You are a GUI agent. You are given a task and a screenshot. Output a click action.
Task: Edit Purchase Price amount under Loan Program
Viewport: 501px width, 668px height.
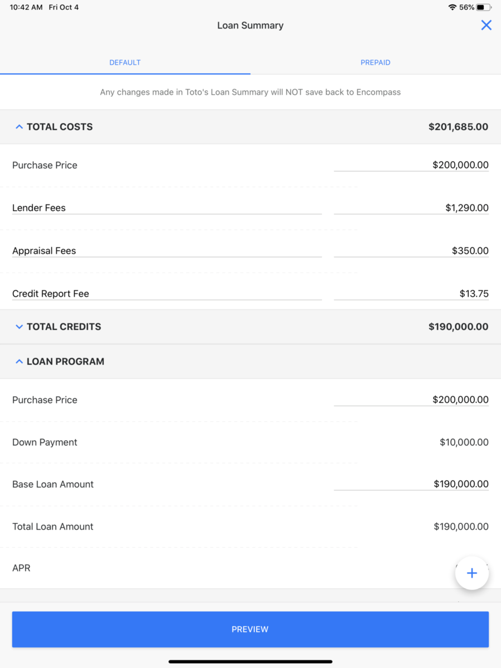click(411, 400)
